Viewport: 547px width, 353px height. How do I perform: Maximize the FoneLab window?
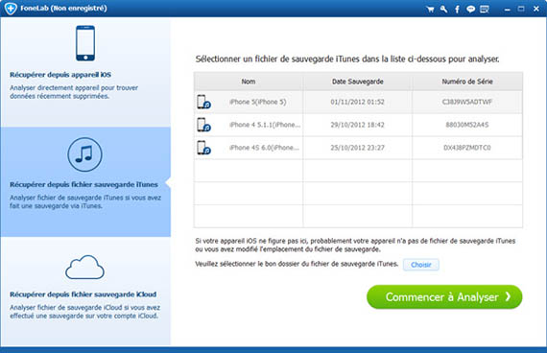pyautogui.click(x=521, y=9)
